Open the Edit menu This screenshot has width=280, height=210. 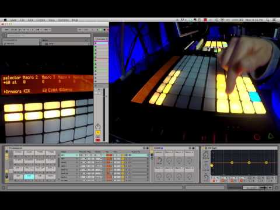pos(30,20)
